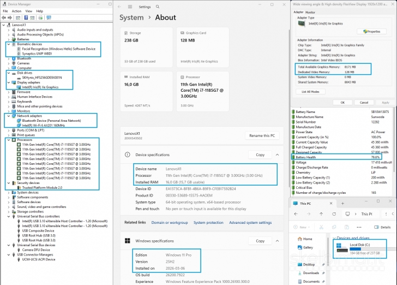The image size is (397, 285).
Task: Click the Back arrow in Device Manager toolbar
Action: tap(4, 17)
